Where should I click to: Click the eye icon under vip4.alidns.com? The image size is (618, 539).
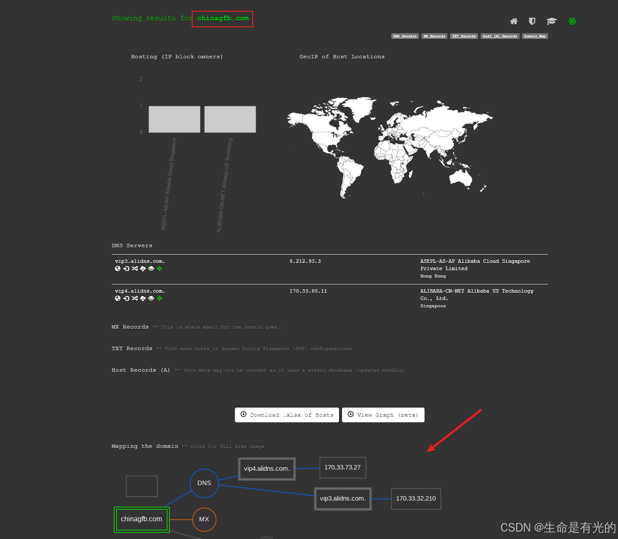(151, 298)
